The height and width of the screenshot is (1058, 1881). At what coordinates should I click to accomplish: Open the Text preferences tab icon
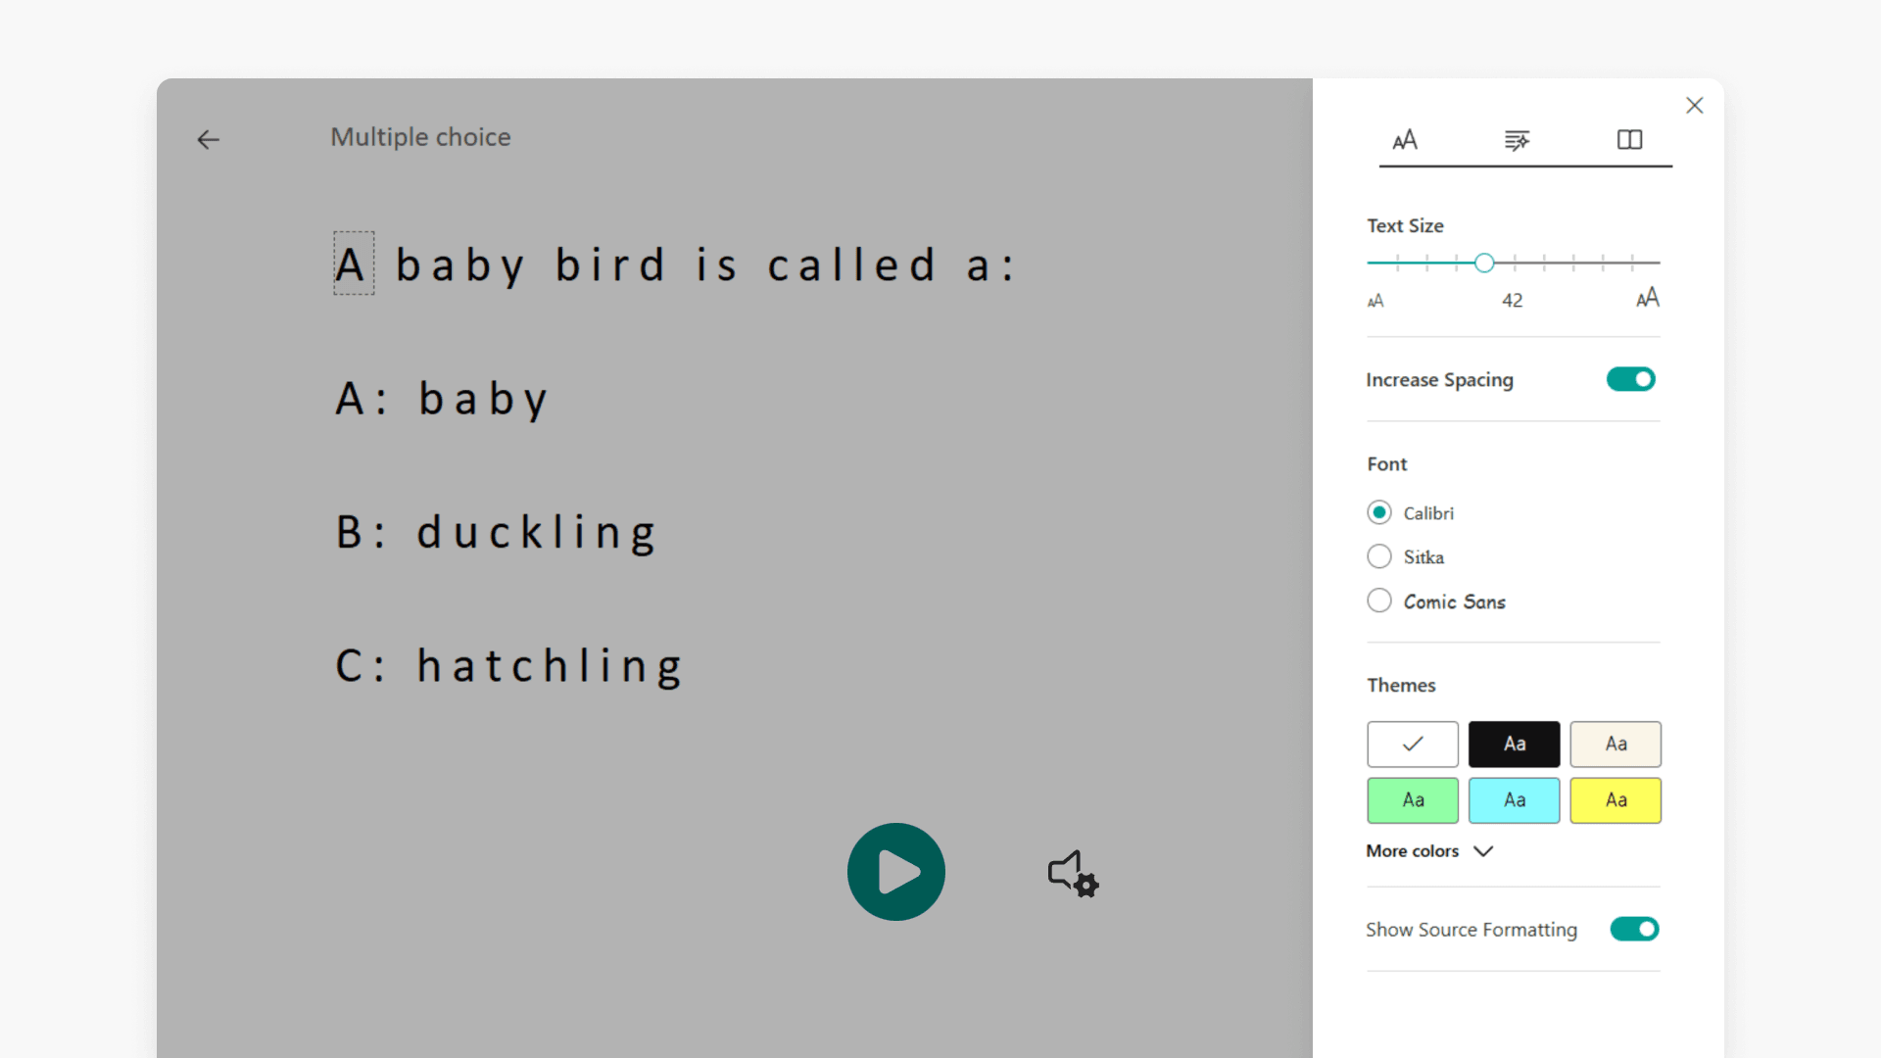tap(1405, 140)
